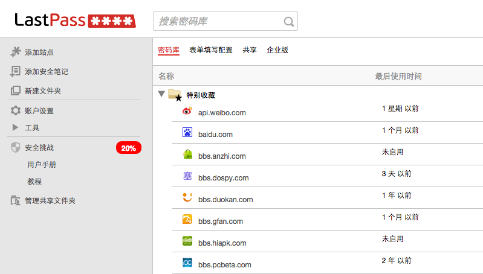Click the bbs.anzhi.com green bag icon
The height and width of the screenshot is (274, 483).
[187, 154]
